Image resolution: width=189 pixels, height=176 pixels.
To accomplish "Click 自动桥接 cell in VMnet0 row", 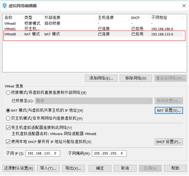I will 52,23.
